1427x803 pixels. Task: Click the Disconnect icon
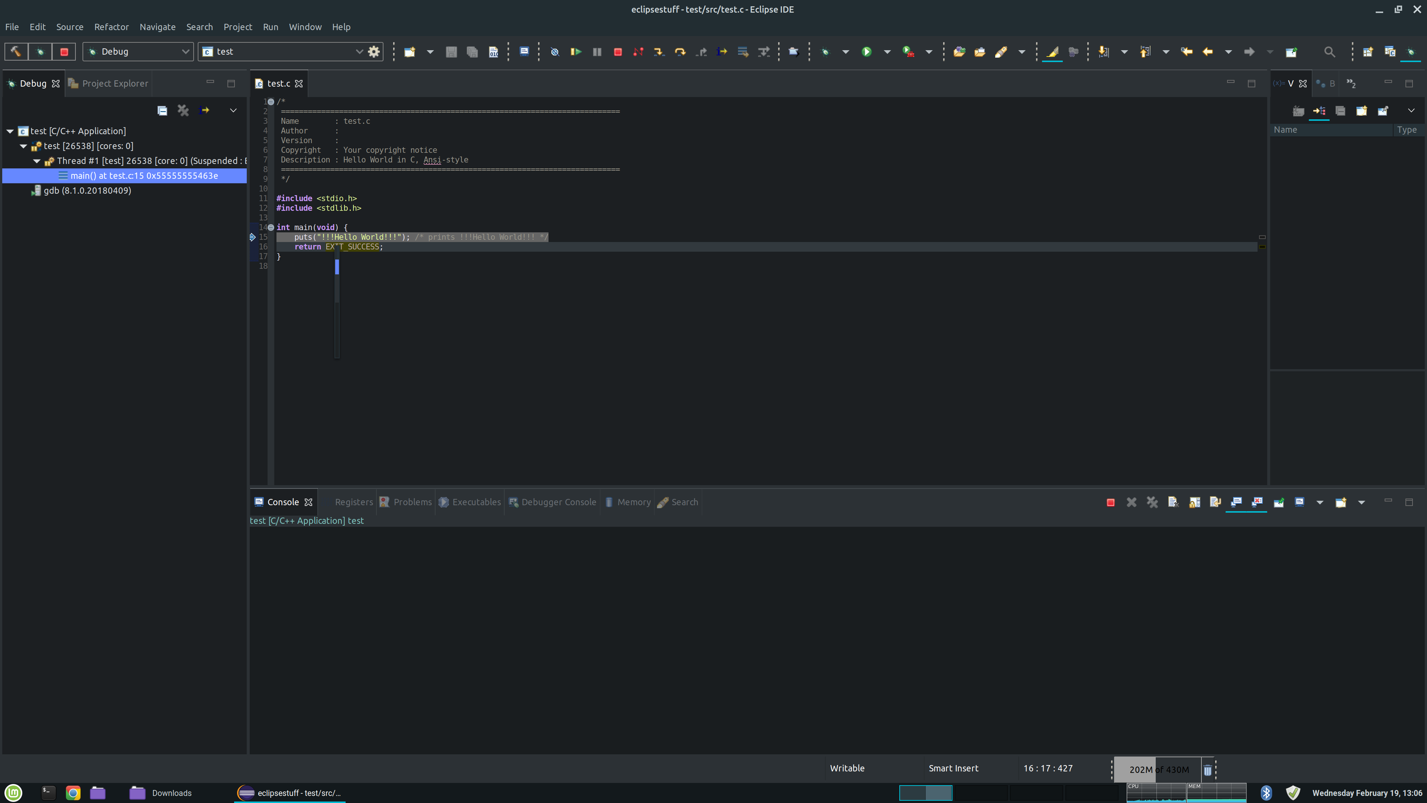[638, 52]
